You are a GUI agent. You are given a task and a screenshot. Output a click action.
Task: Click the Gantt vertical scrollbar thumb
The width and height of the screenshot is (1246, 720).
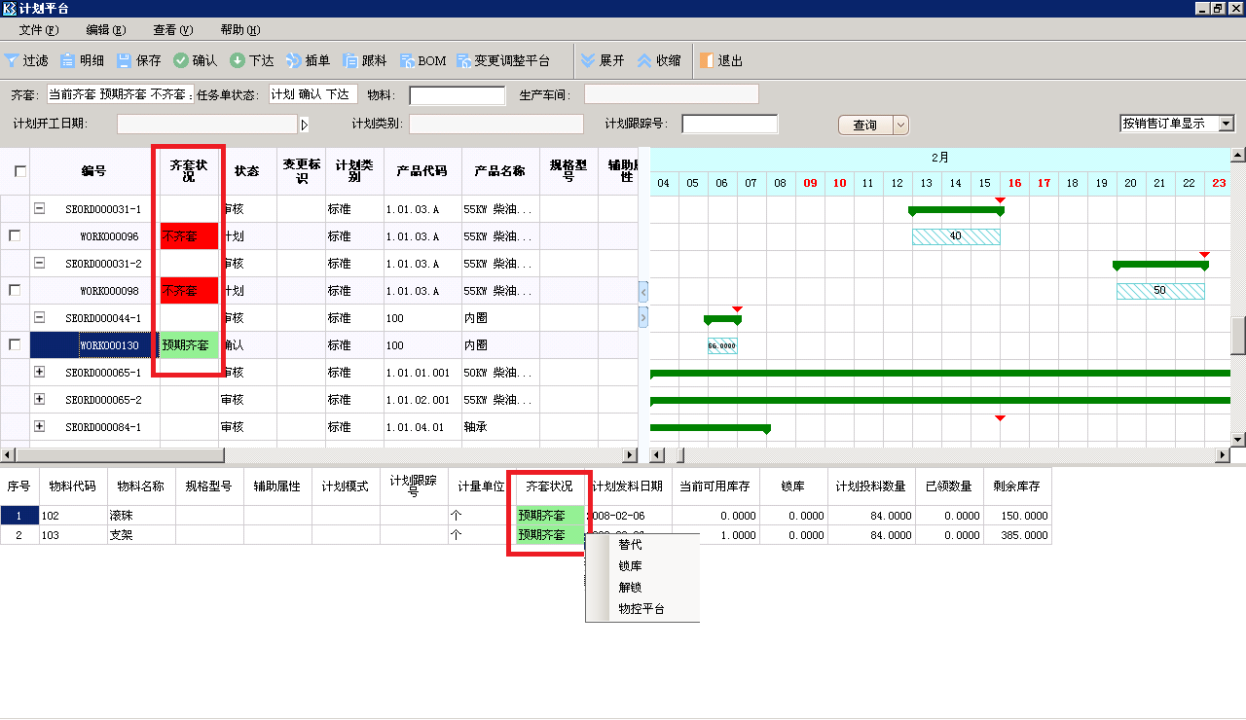(x=1238, y=336)
